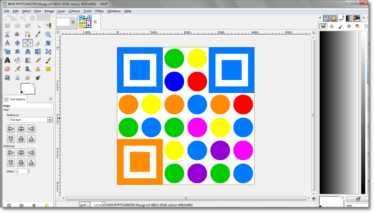Activate the Flip tool

[x=38, y=52]
